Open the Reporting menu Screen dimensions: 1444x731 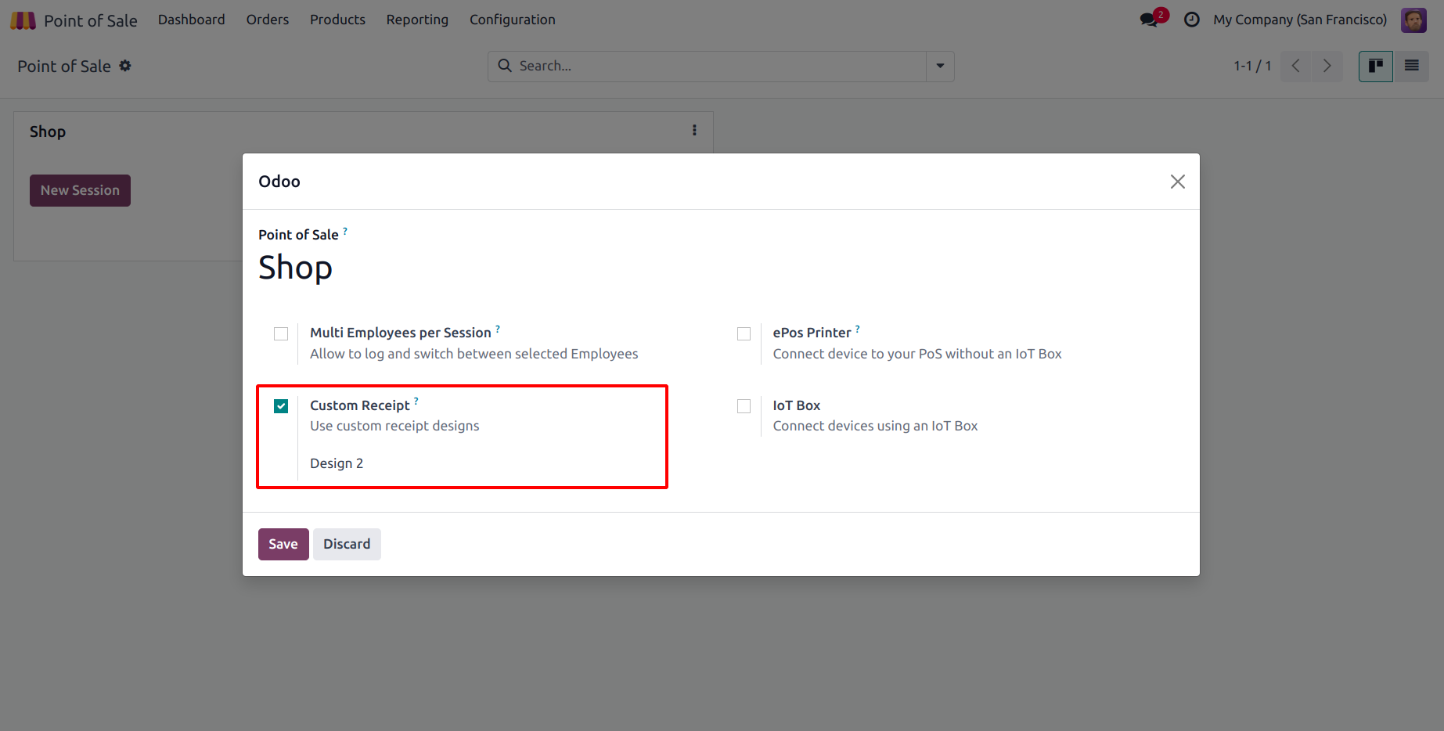pyautogui.click(x=417, y=20)
